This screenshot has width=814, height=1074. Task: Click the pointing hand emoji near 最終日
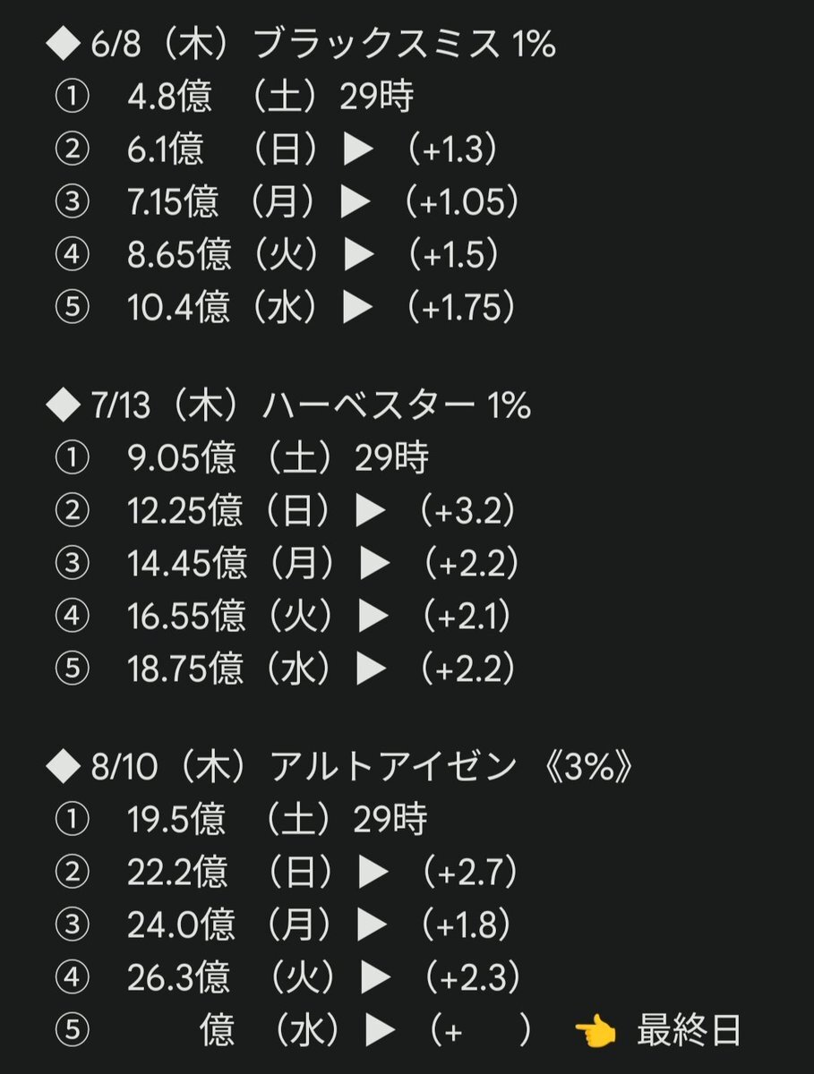coord(595,1032)
